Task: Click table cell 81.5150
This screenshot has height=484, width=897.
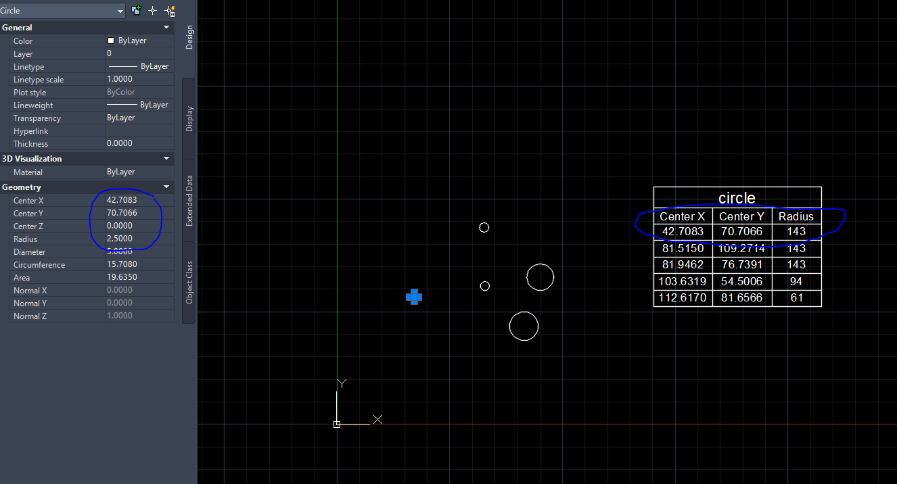Action: 683,248
